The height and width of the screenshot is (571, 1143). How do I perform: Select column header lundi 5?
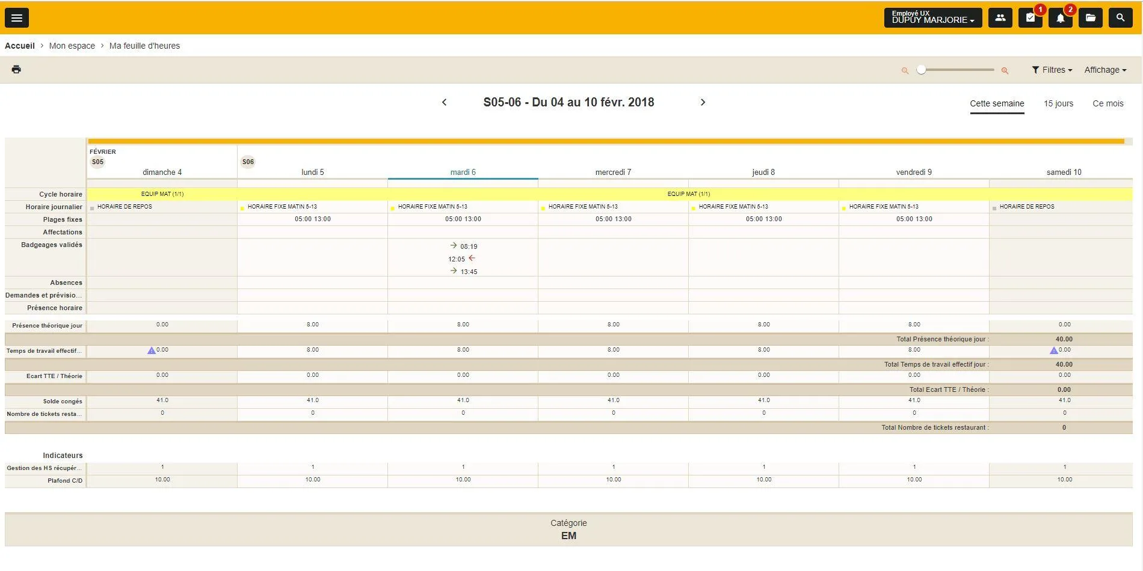[313, 172]
